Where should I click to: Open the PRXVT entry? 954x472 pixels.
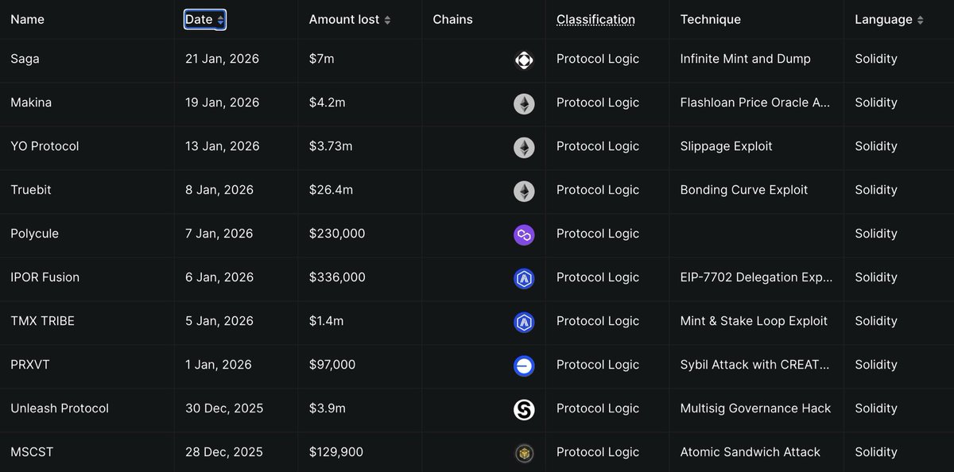point(30,365)
